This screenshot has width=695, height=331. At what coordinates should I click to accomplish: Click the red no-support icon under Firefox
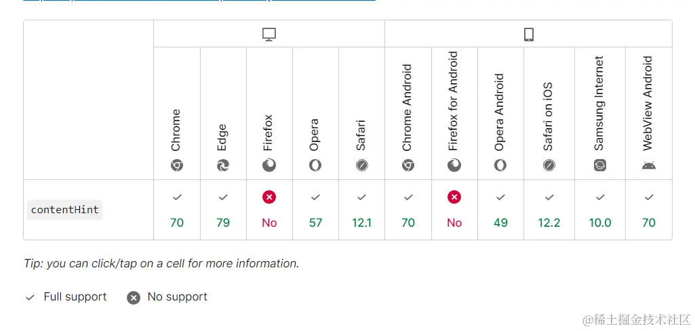(269, 197)
